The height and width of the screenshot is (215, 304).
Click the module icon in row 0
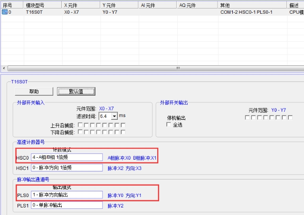click(4, 12)
